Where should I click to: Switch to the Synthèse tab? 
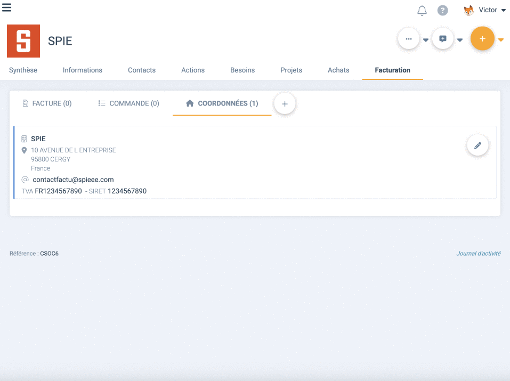[23, 70]
